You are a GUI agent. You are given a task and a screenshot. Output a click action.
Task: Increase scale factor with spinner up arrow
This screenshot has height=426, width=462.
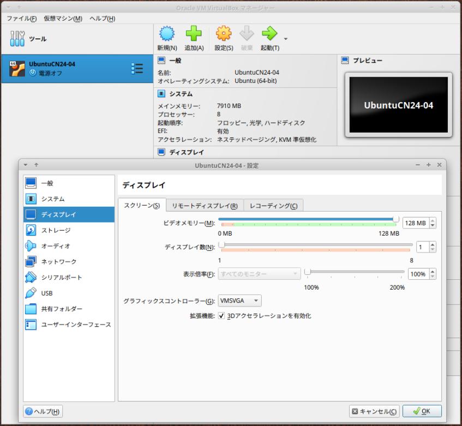(432, 271)
